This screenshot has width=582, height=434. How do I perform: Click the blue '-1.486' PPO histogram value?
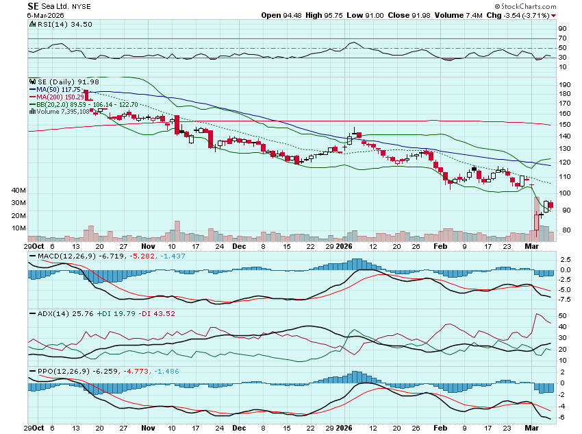(x=166, y=371)
